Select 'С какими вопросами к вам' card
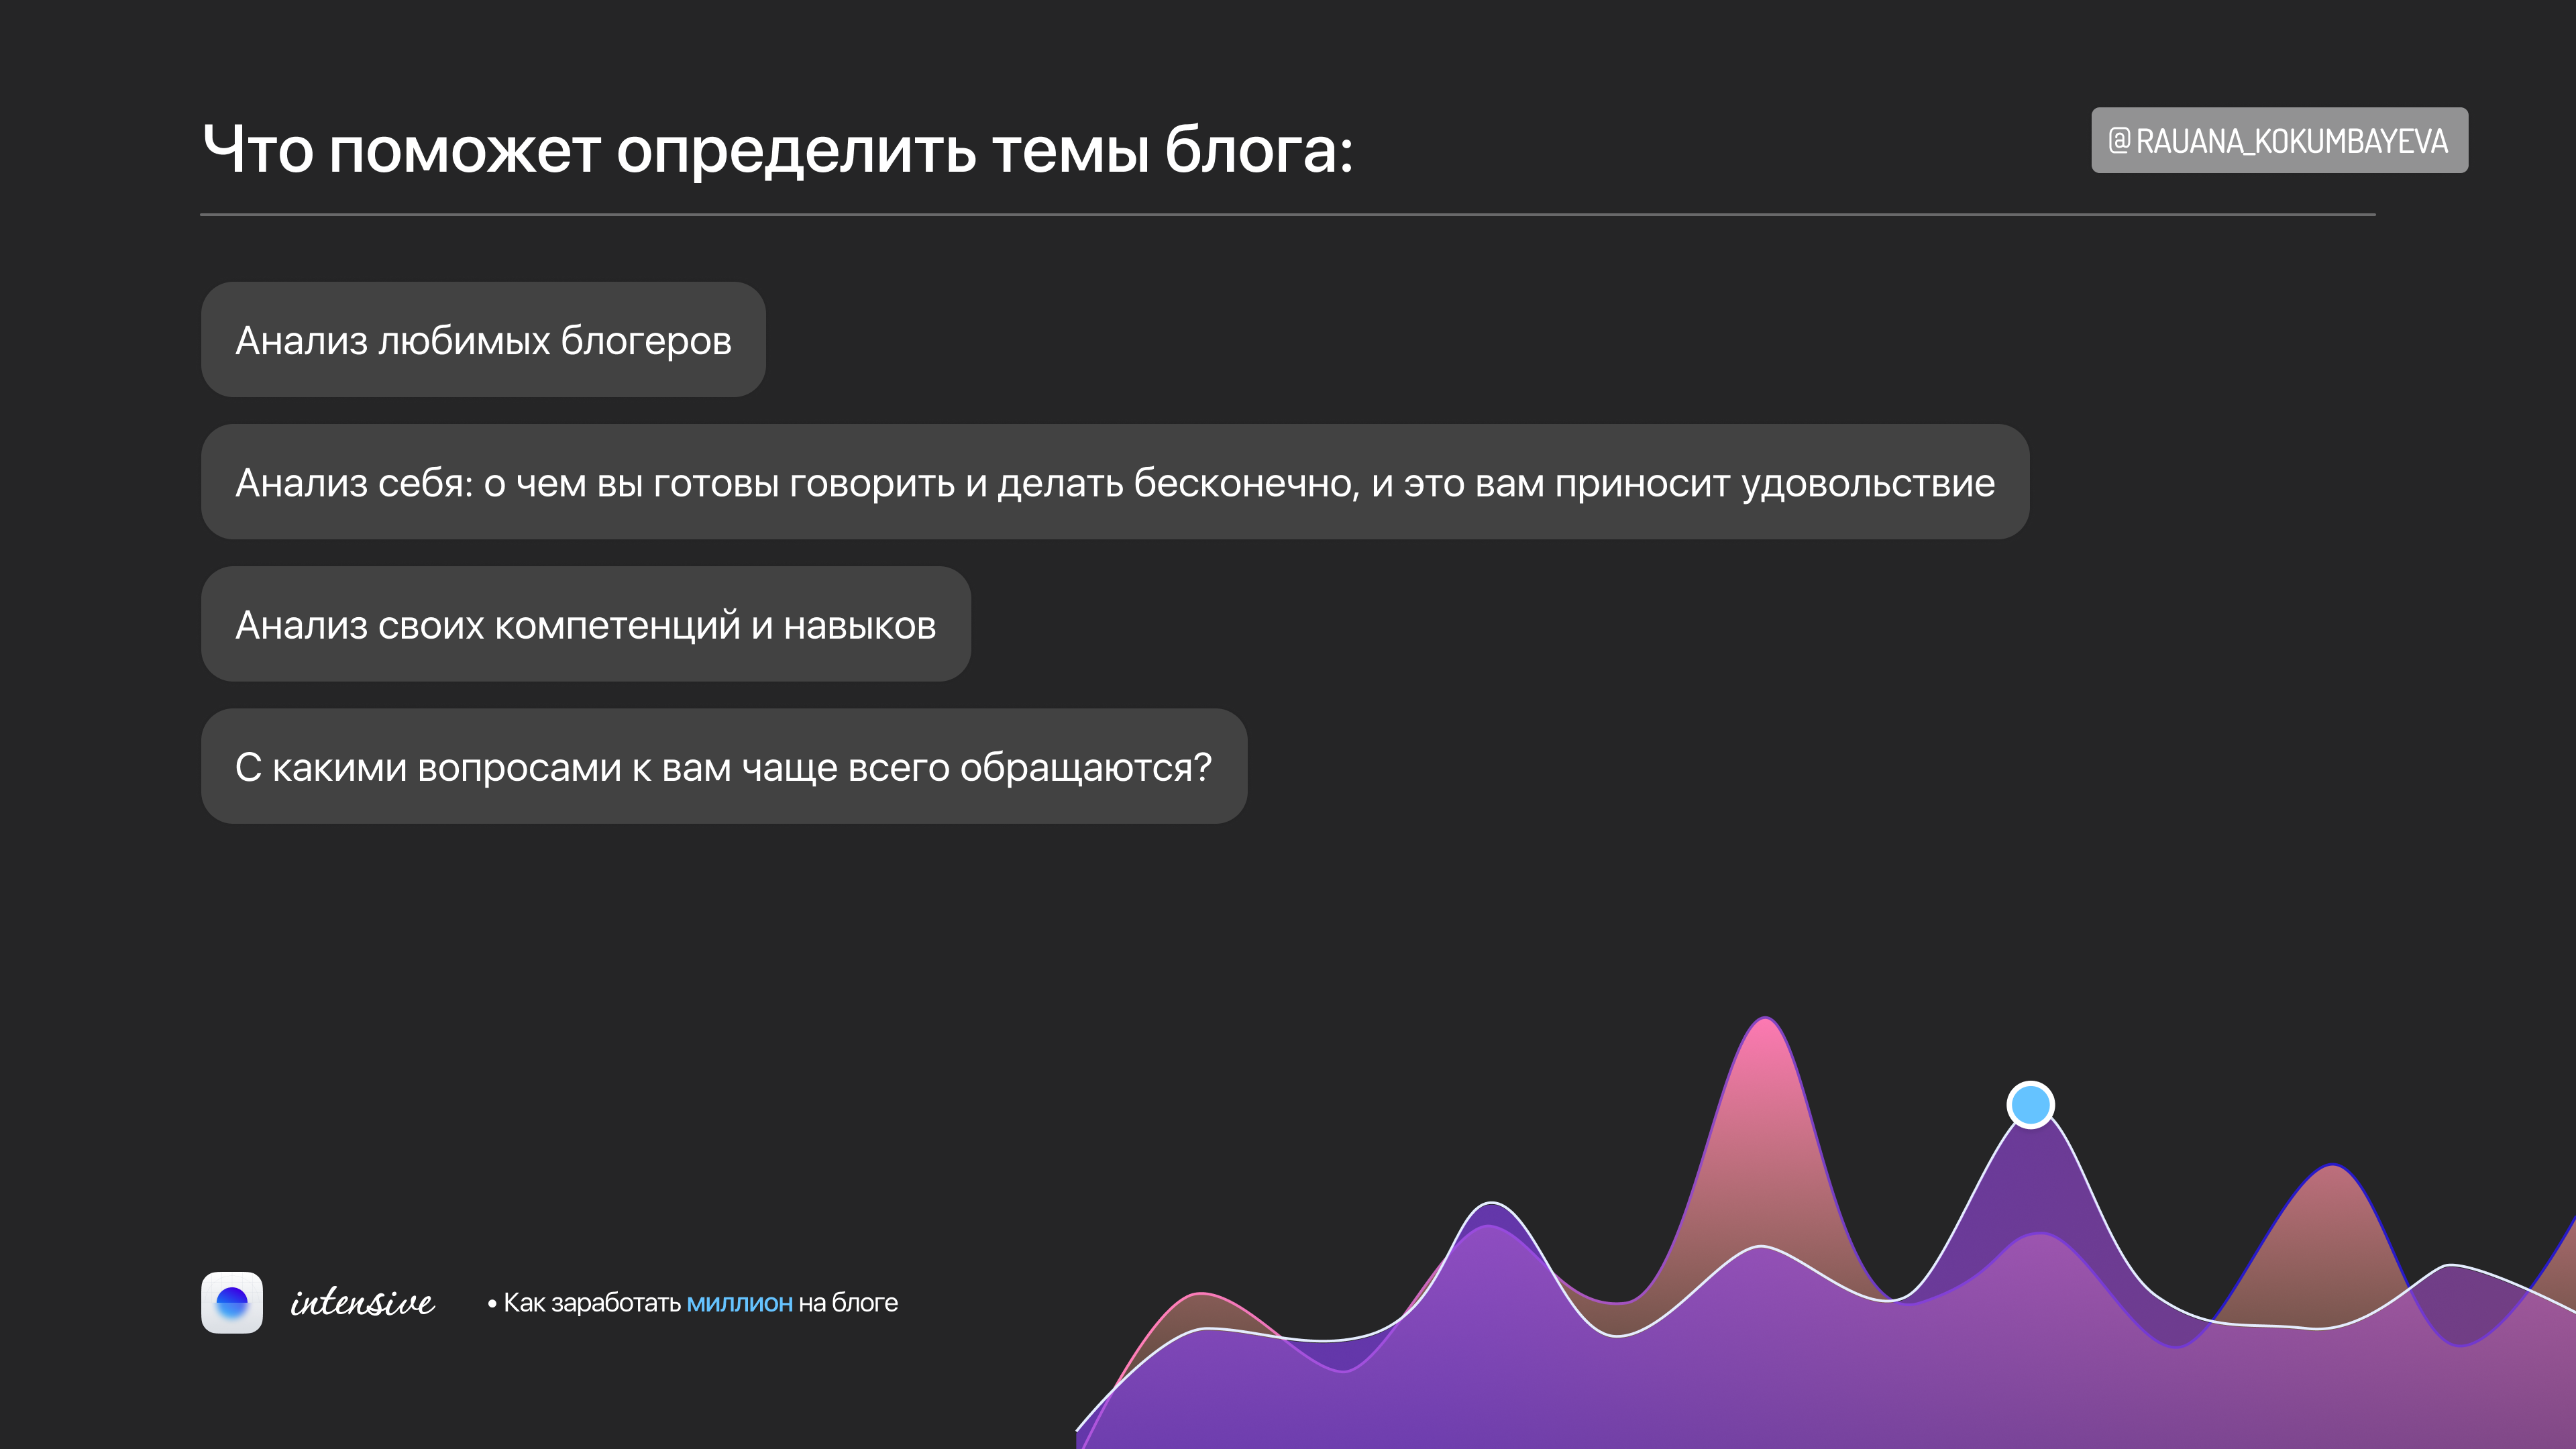Viewport: 2576px width, 1449px height. (x=724, y=766)
